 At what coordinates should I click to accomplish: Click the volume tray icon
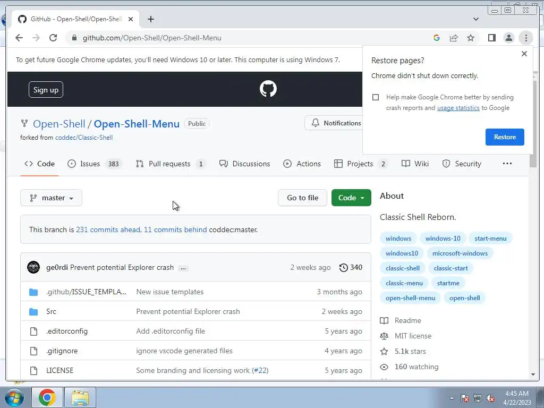[x=490, y=398]
